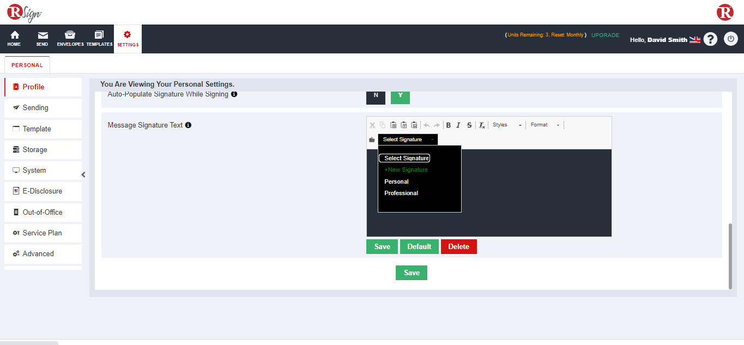Open the help question mark icon
Viewport: 744px width, 345px height.
[x=710, y=39]
